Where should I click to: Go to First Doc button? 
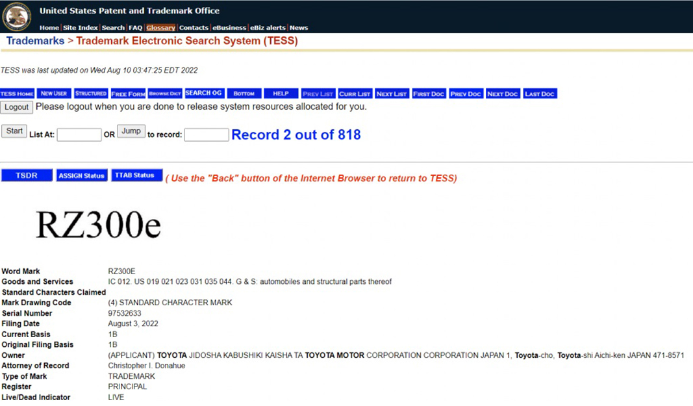429,94
